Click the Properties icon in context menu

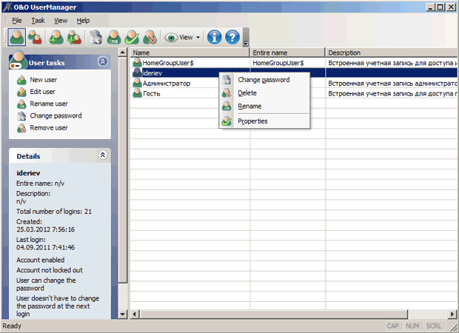coord(227,121)
